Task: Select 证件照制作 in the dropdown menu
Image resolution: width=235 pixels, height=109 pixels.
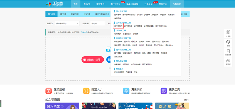Action: point(118,26)
